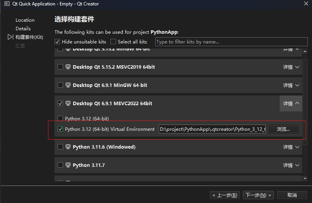Click the 选择构建套件 heading
Screen dimensions: 312x203
coord(74,19)
